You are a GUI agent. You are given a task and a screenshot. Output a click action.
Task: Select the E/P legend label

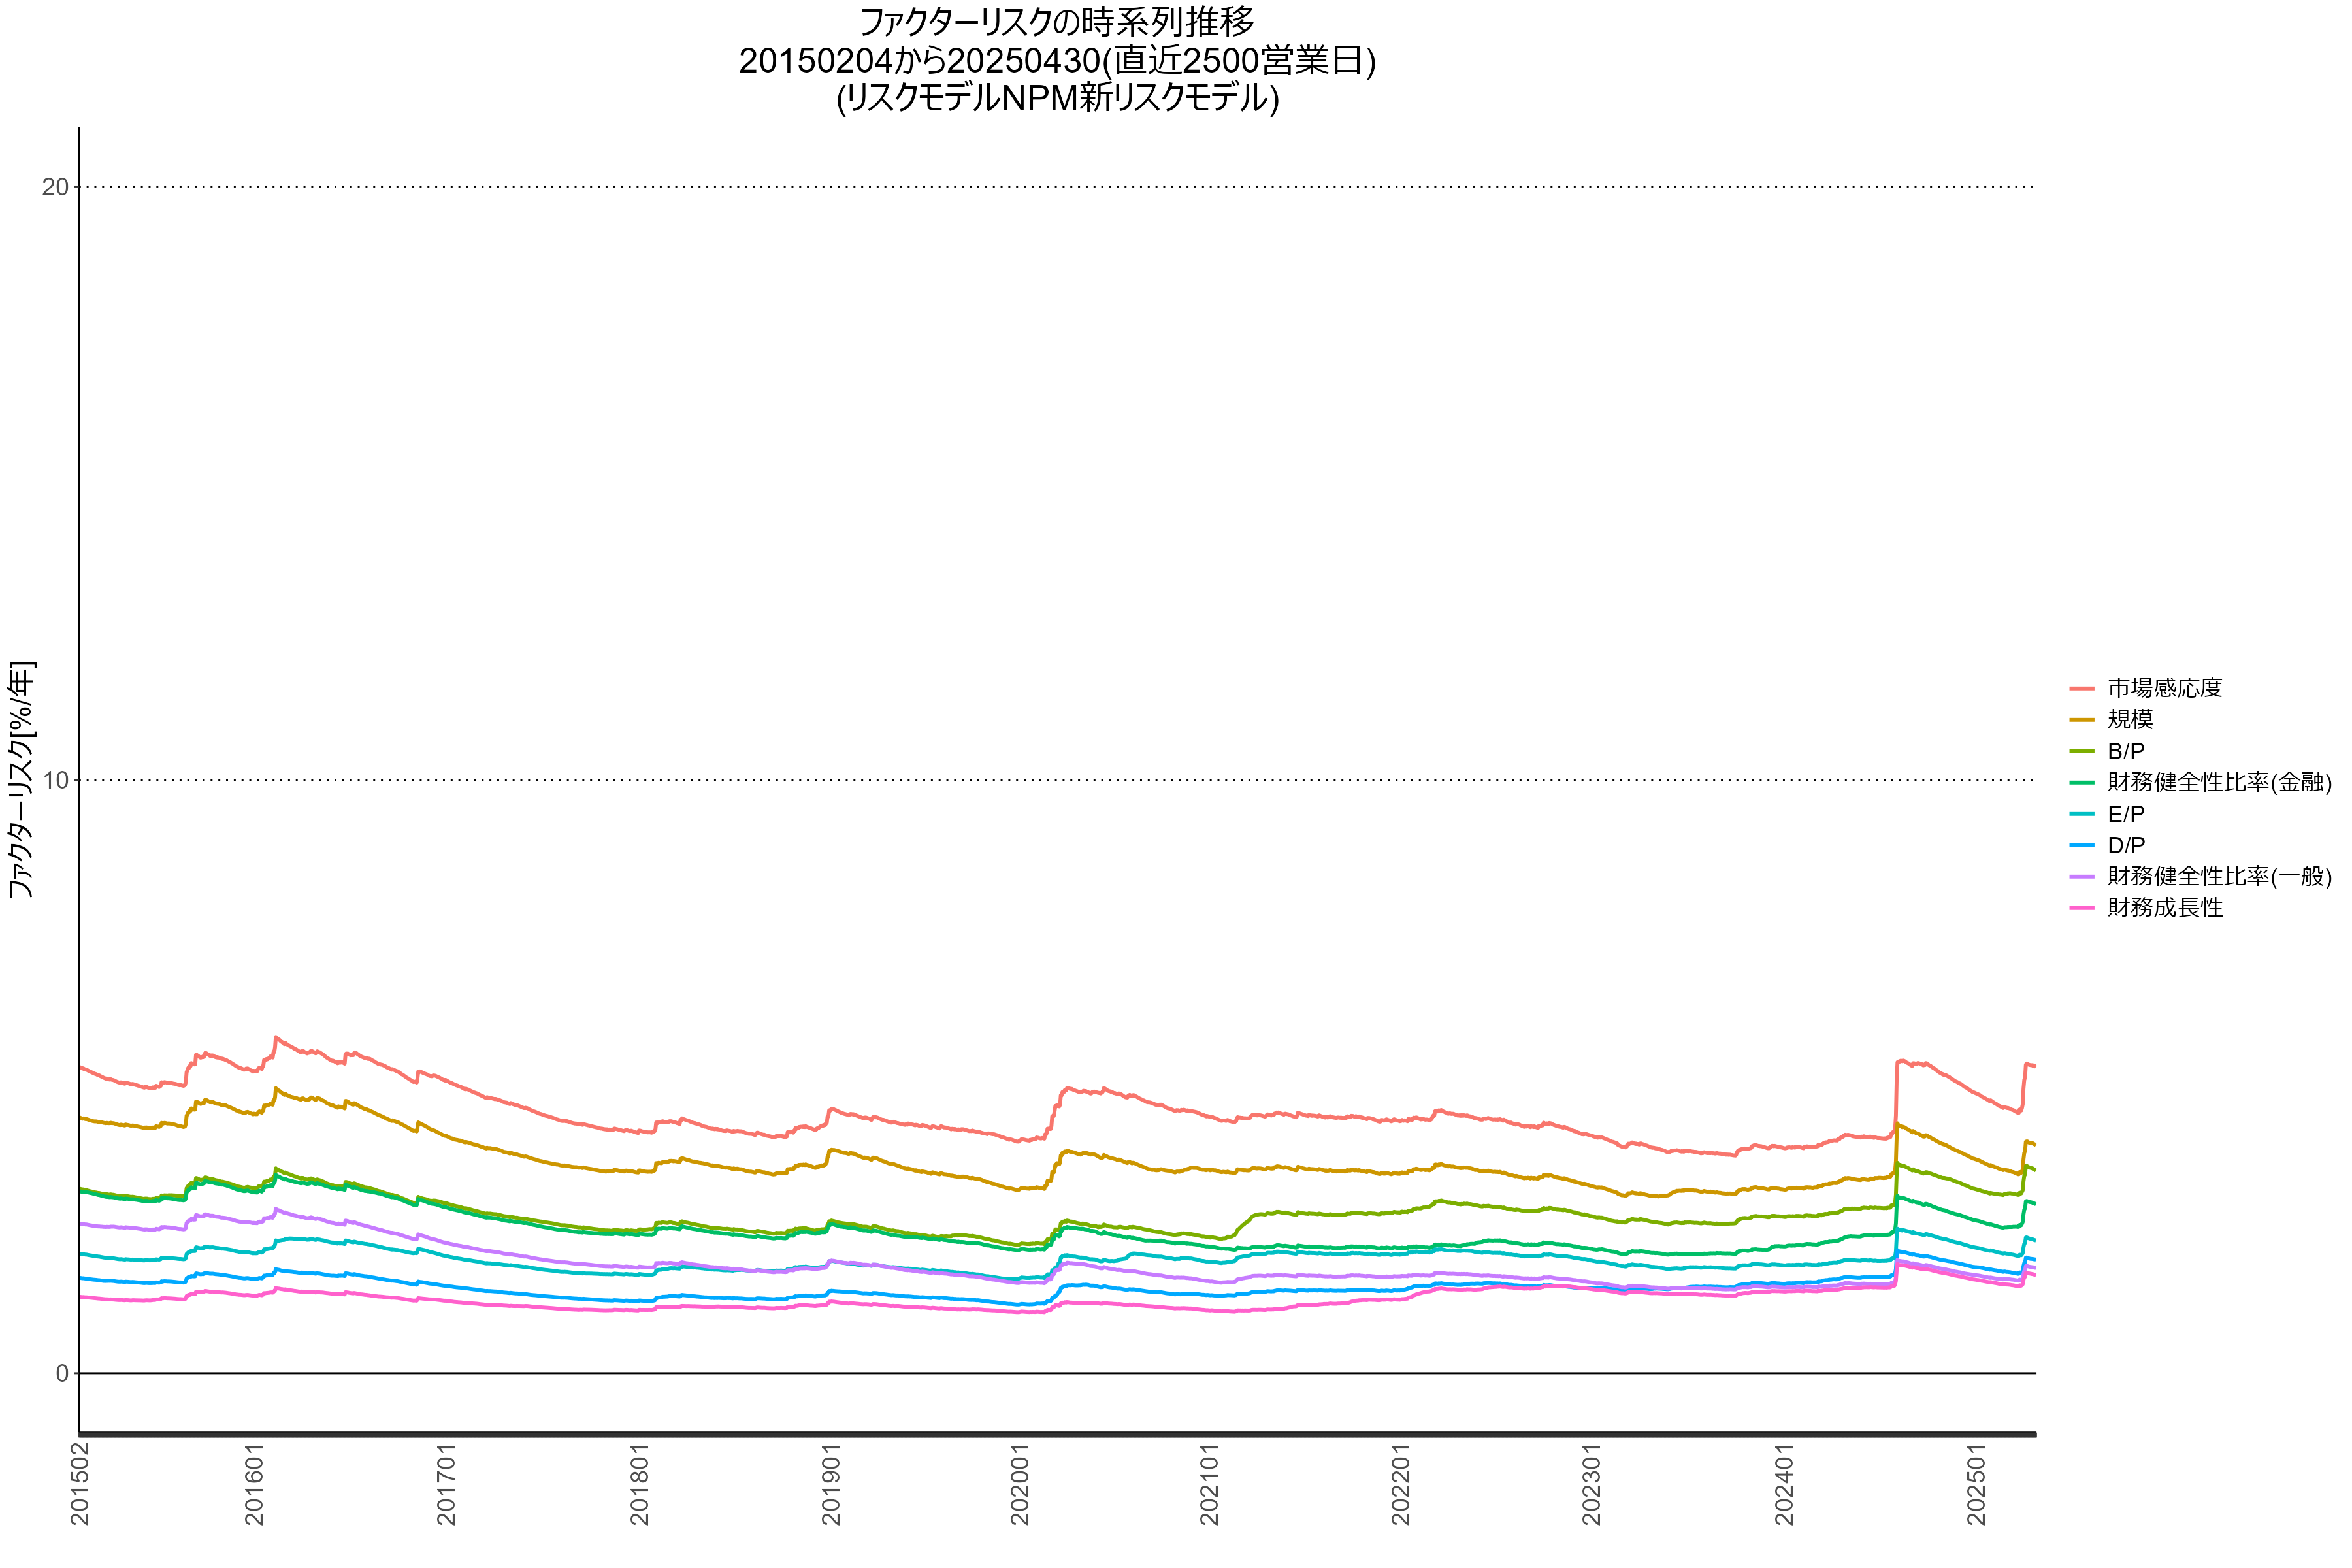point(2126,814)
